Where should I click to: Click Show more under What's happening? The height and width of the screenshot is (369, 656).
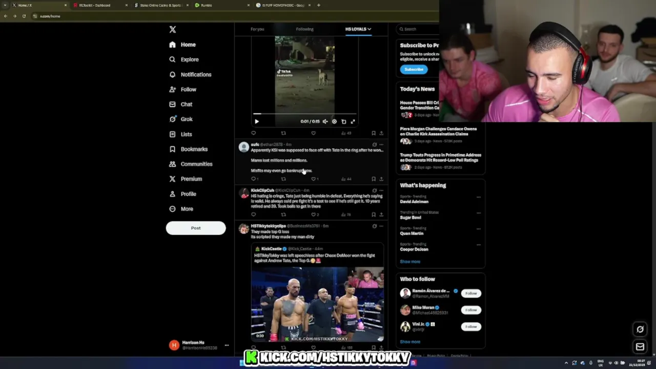pyautogui.click(x=410, y=261)
